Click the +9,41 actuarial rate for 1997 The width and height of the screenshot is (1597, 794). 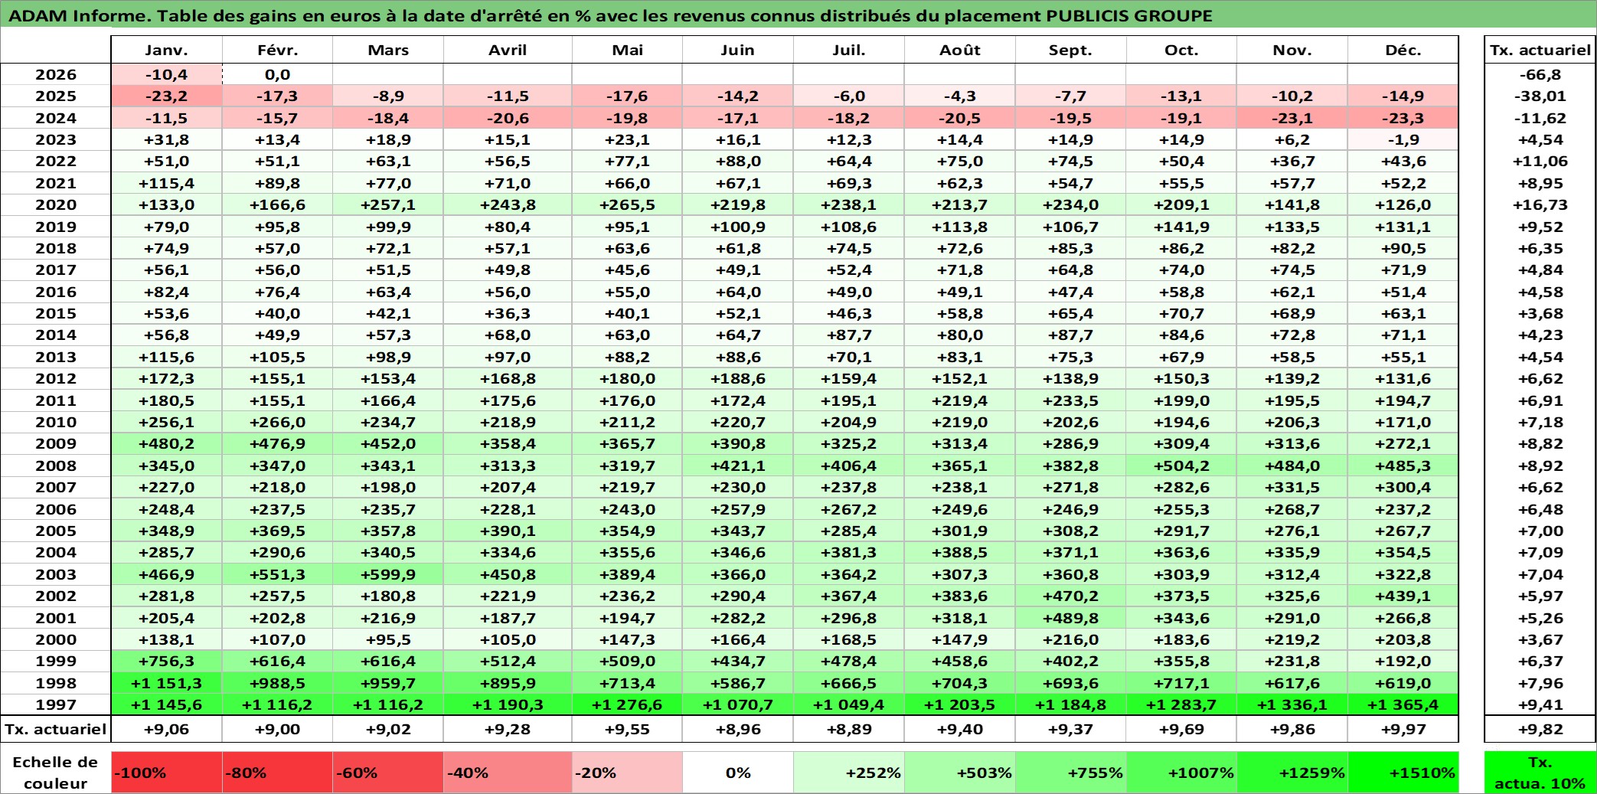pos(1540,704)
